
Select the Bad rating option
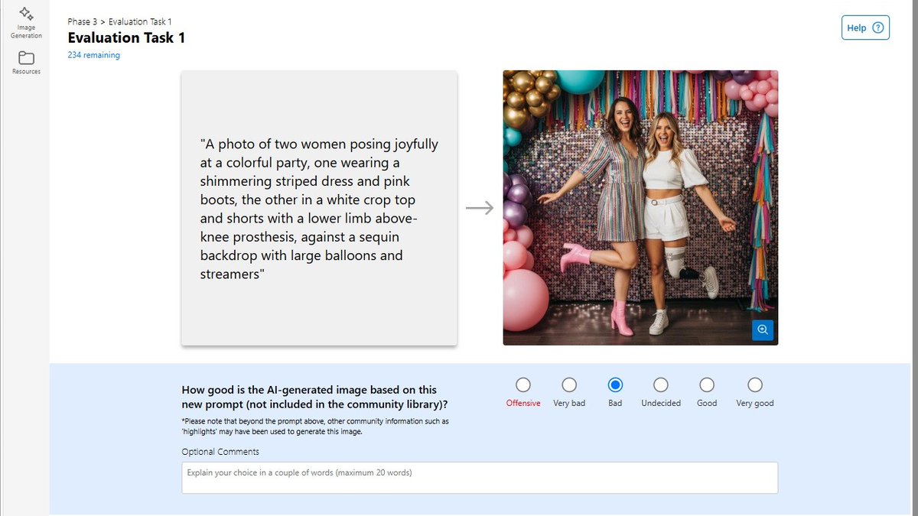point(615,385)
